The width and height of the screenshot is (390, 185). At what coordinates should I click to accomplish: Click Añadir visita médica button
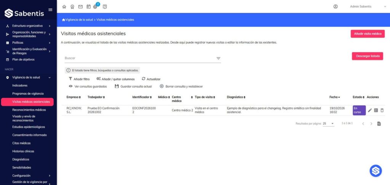[368, 34]
